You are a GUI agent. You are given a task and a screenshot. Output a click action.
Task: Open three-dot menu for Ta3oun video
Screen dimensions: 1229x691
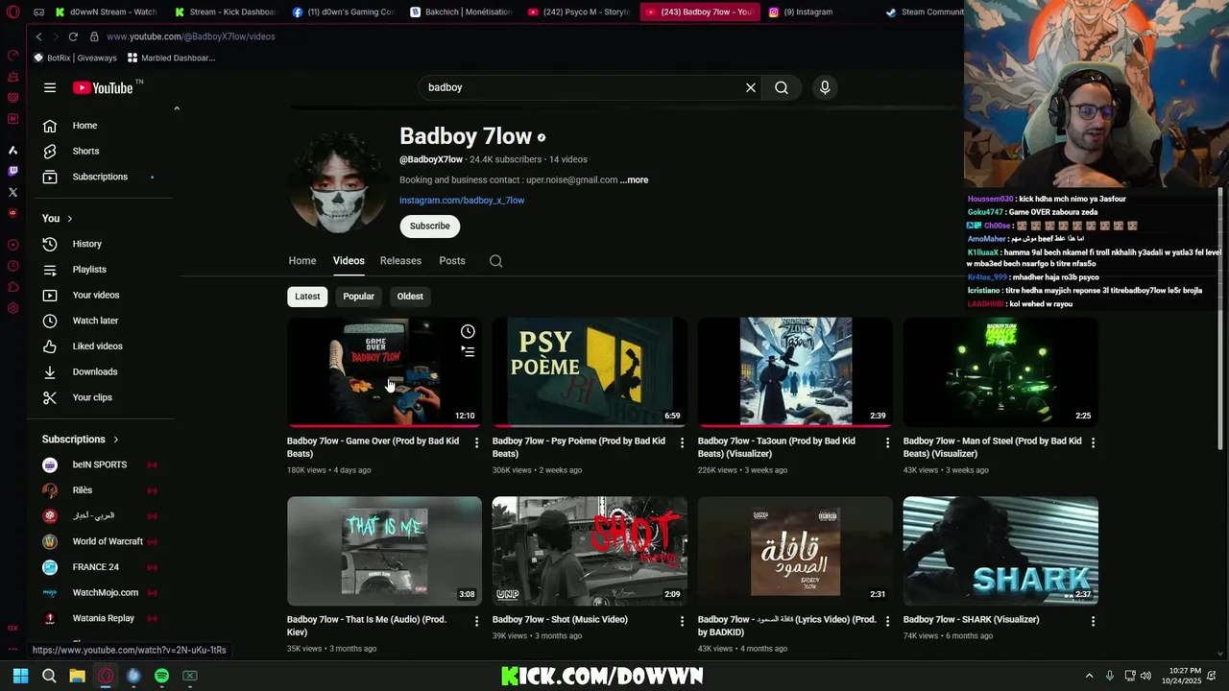click(x=887, y=442)
